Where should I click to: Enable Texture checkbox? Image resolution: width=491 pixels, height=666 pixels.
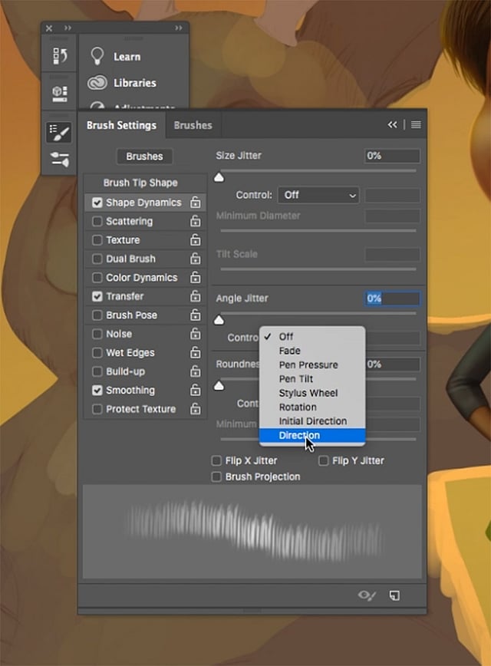tap(97, 240)
